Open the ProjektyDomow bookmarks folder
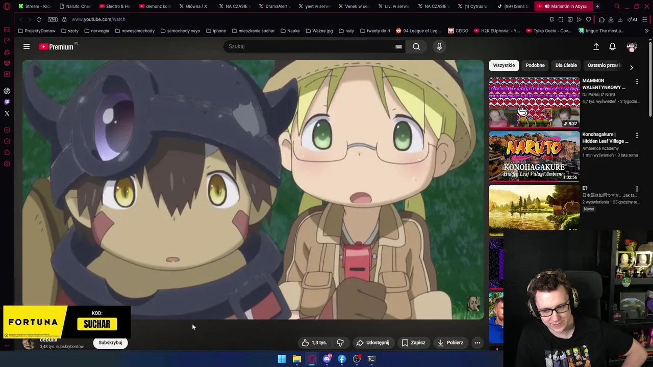This screenshot has height=367, width=653. 36,31
